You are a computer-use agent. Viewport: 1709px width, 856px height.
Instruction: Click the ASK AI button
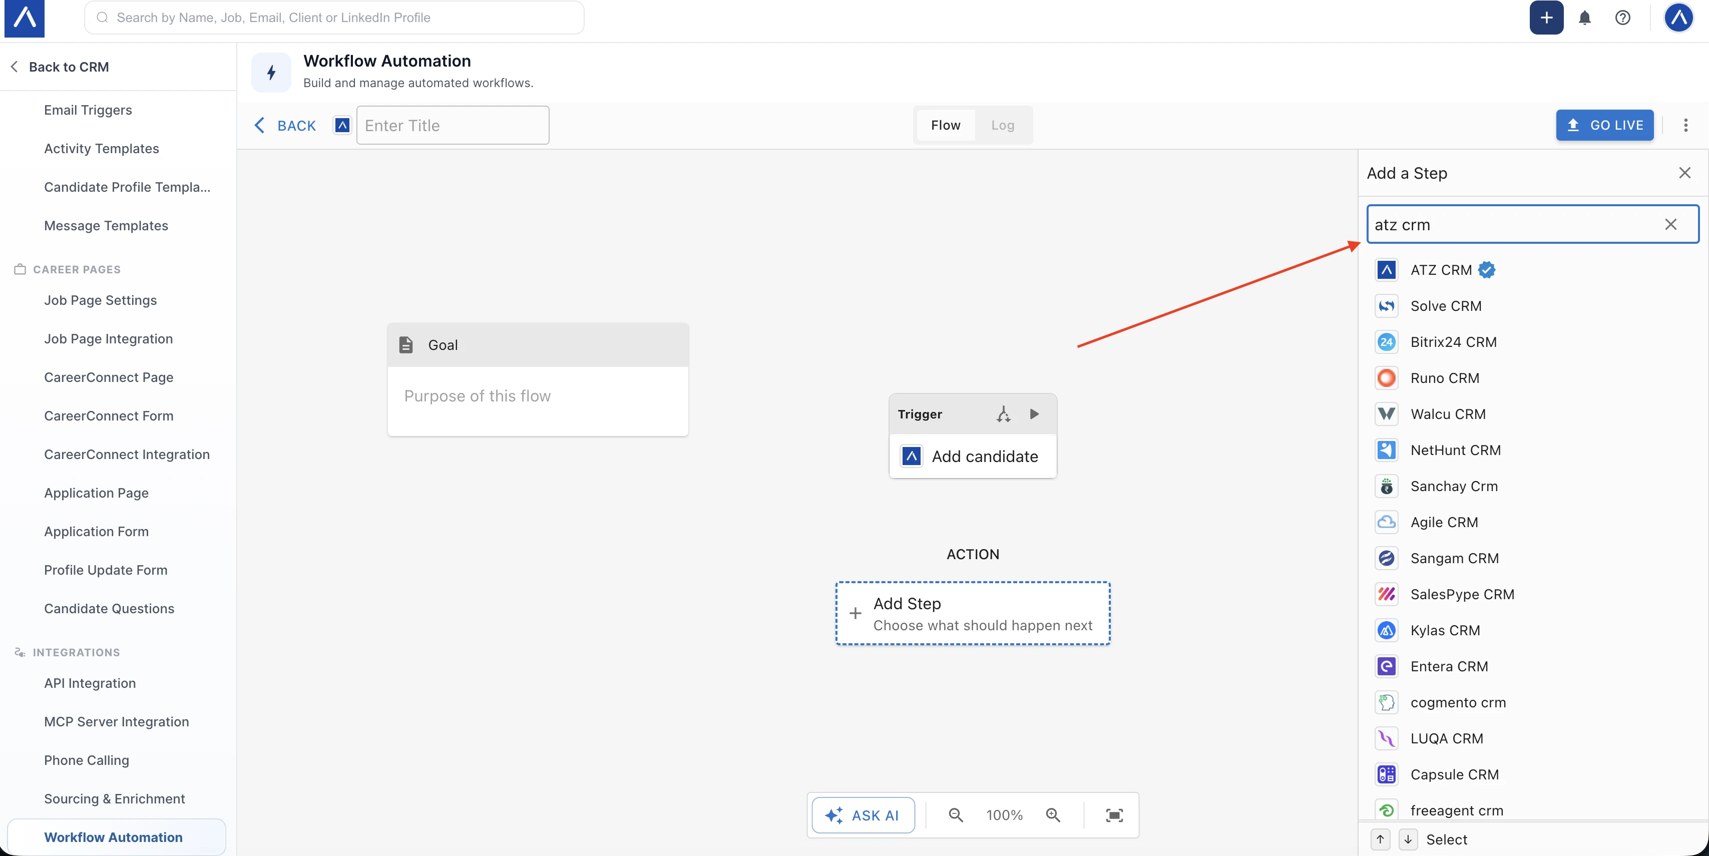[x=863, y=815]
